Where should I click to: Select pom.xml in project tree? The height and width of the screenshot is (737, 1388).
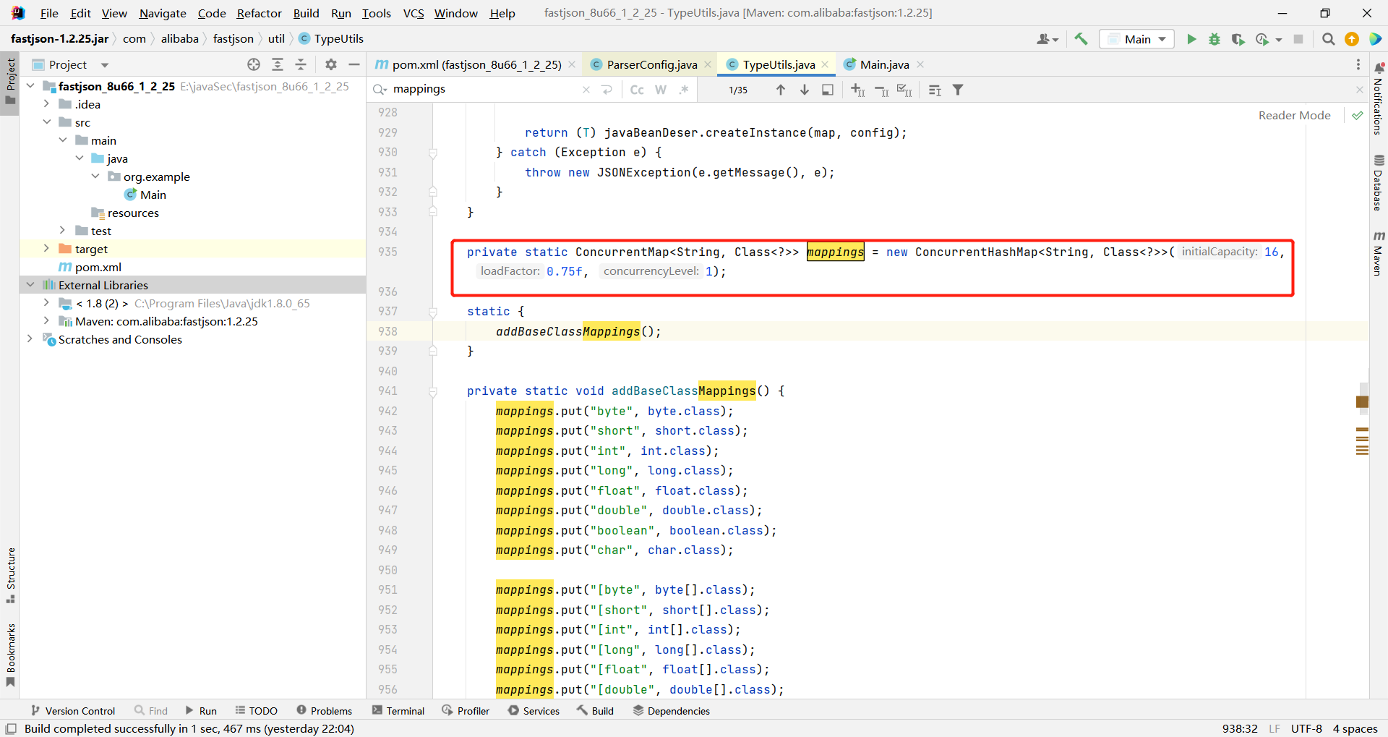point(98,267)
